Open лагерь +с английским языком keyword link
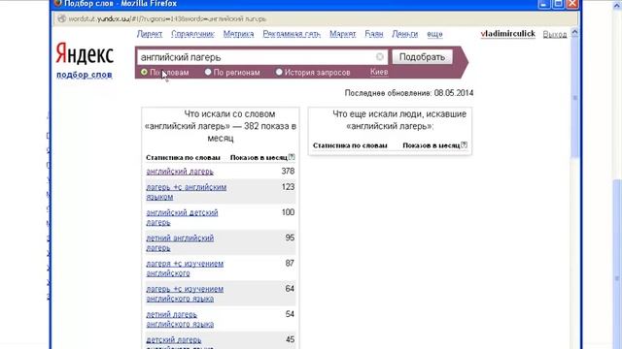This screenshot has height=349, width=622. pyautogui.click(x=186, y=192)
